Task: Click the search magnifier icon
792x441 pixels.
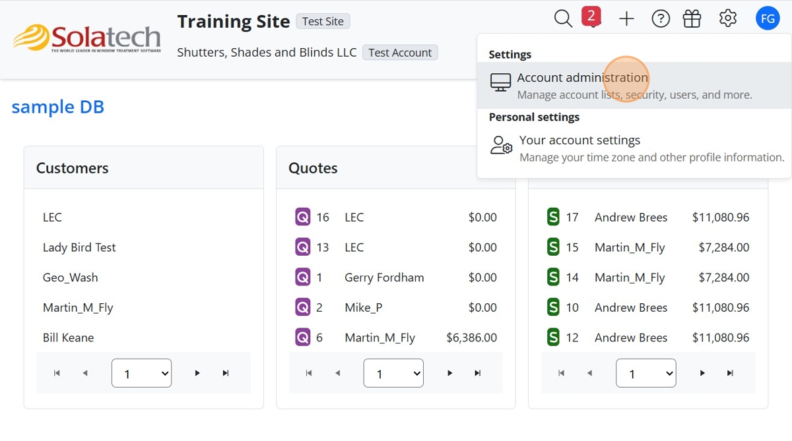Action: (x=563, y=19)
